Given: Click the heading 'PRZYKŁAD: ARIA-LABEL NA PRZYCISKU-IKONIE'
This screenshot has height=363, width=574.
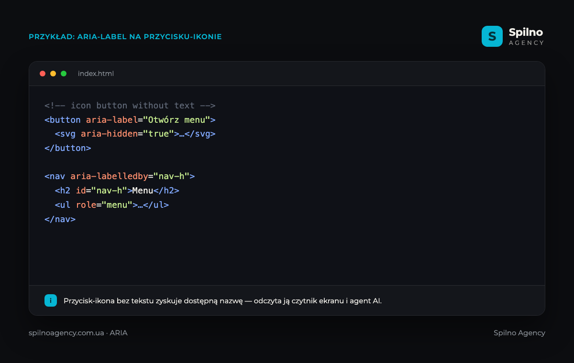Looking at the screenshot, I should click(125, 36).
